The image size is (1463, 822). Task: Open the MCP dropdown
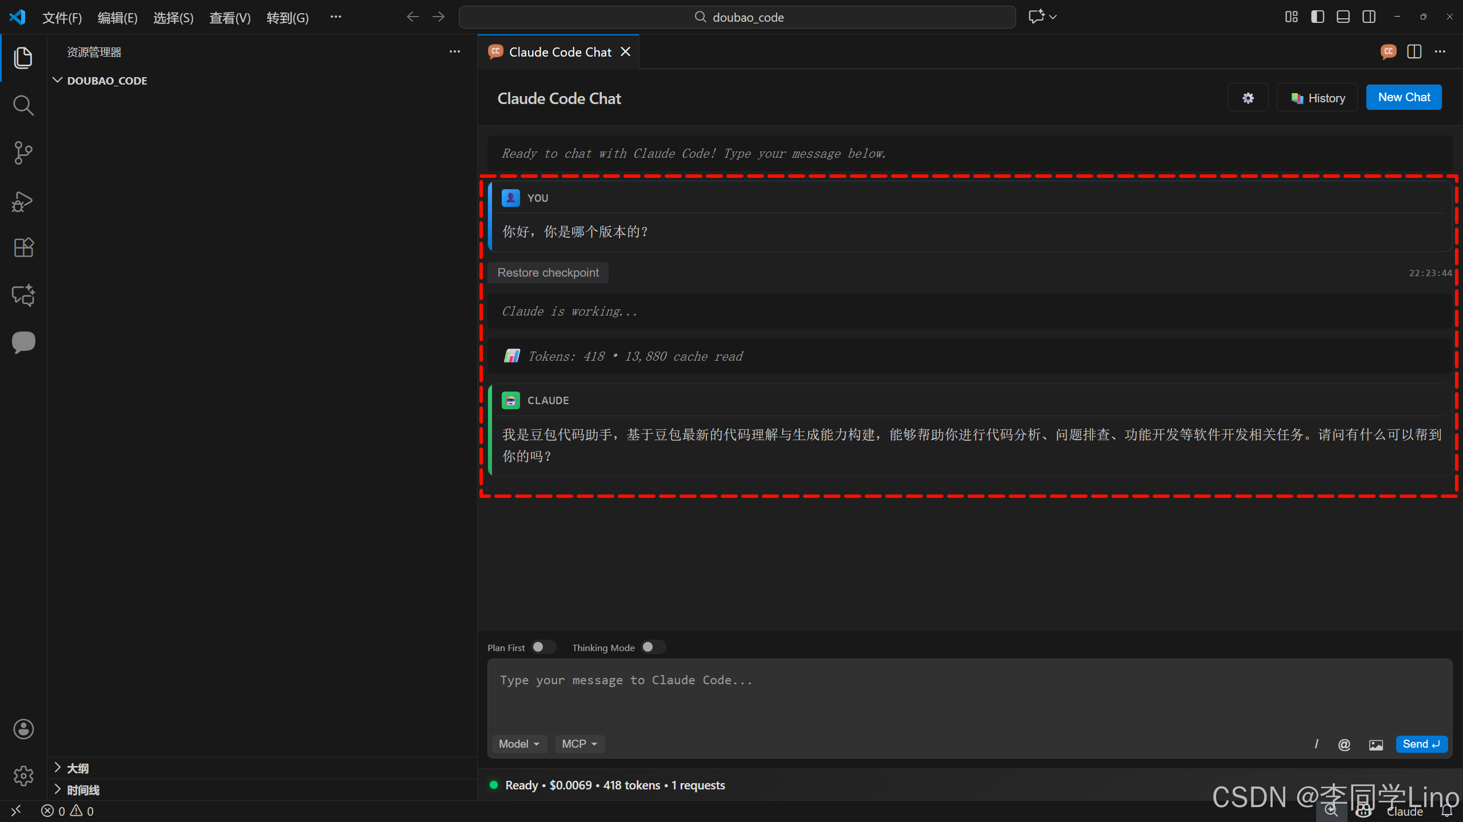click(579, 744)
